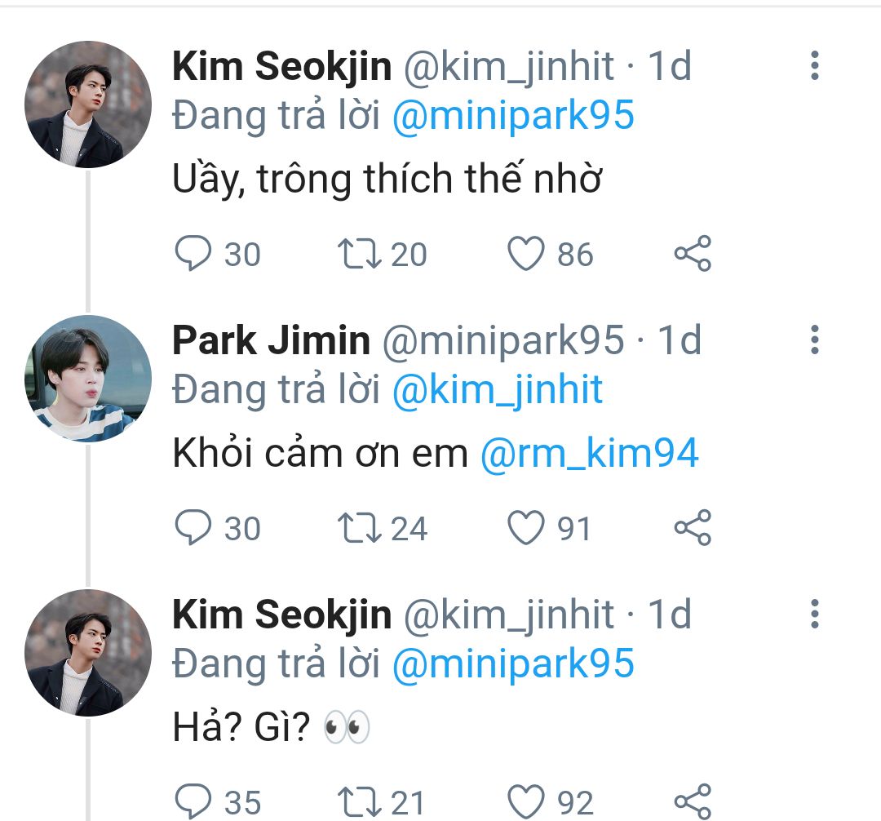Reply to the "Hả? Gì?" tweet

(x=193, y=801)
